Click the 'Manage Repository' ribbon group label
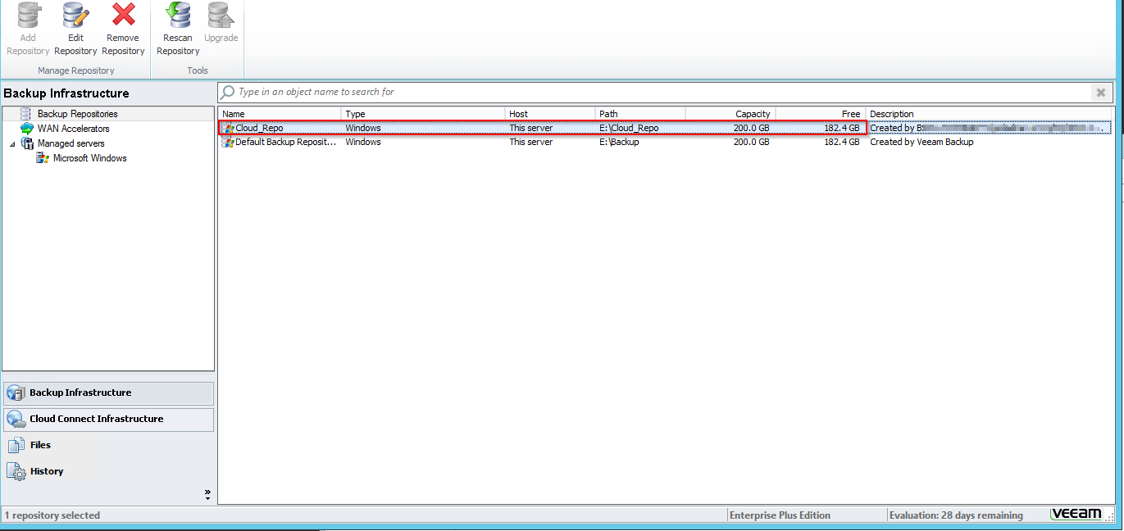Viewport: 1124px width, 531px height. coord(76,70)
